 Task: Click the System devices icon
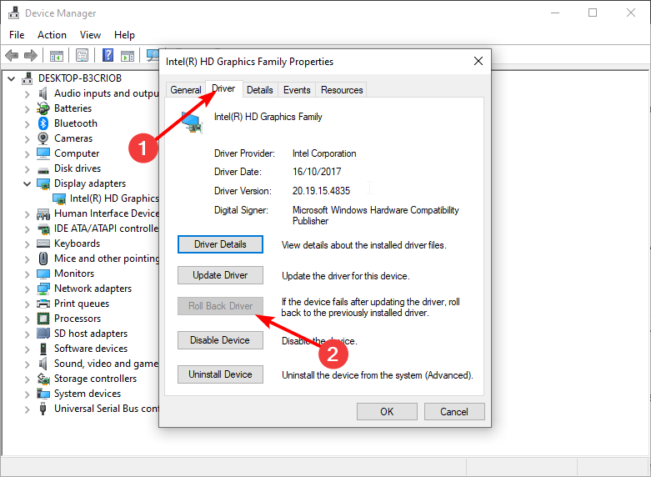43,394
